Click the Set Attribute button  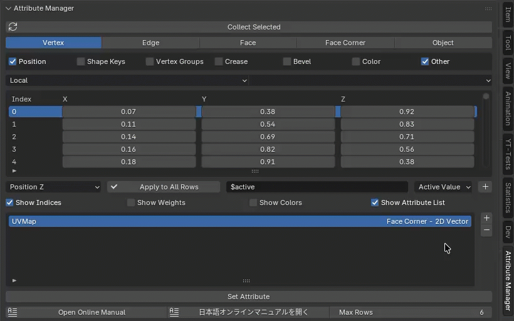tap(248, 297)
